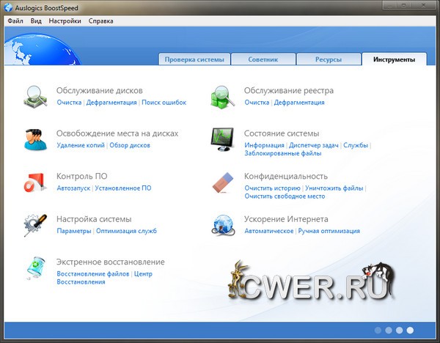Click the Software Control red icon
This screenshot has width=440, height=343.
pyautogui.click(x=34, y=181)
